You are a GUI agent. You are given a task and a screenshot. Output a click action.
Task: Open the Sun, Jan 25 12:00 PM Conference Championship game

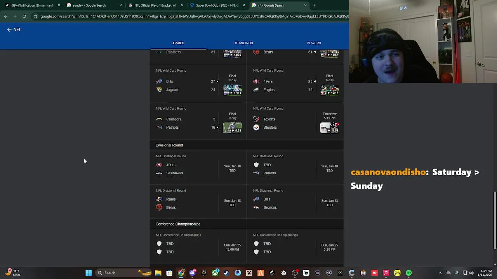tap(198, 246)
